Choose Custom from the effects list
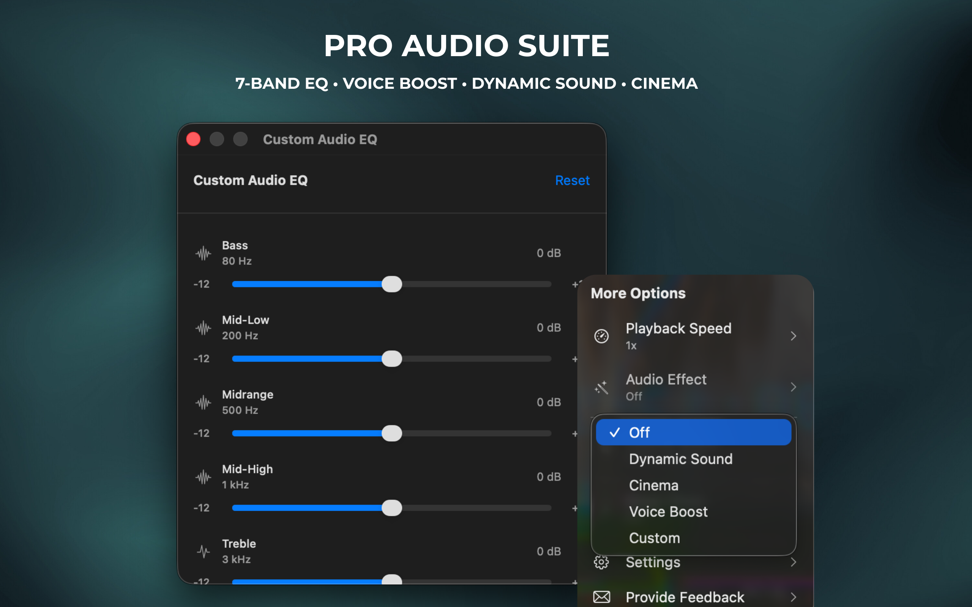This screenshot has height=607, width=972. point(654,538)
